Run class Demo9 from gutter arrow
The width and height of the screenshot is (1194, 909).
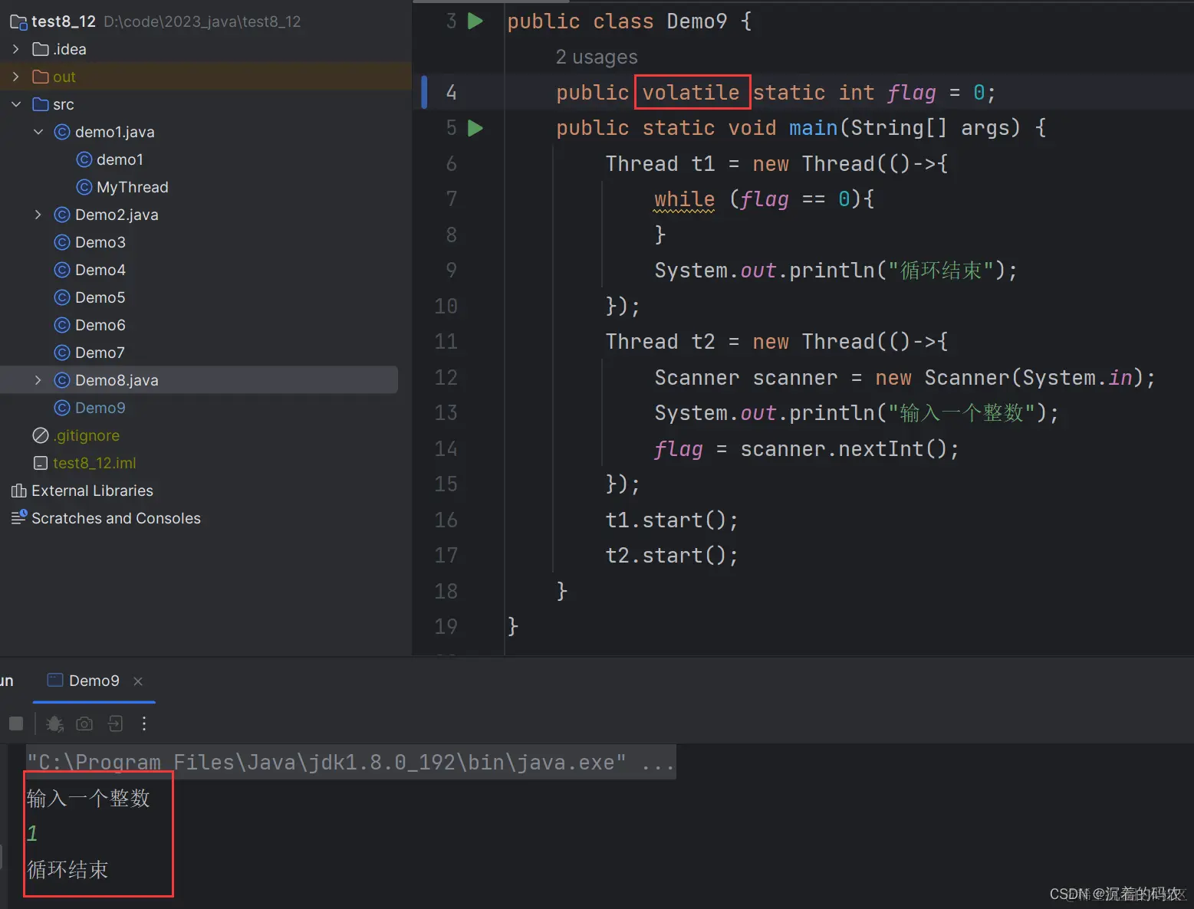[x=475, y=21]
